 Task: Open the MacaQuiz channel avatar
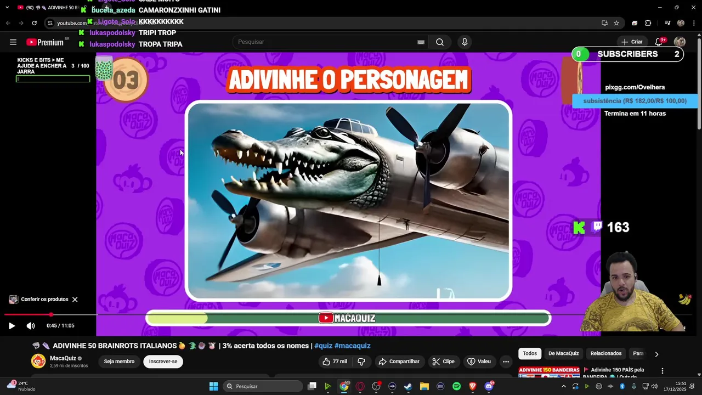pos(38,361)
